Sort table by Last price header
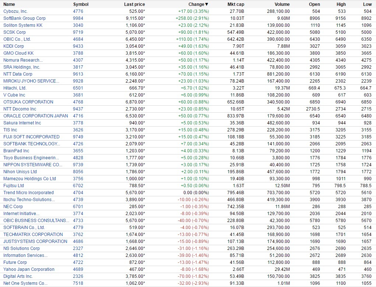 (x=134, y=4)
